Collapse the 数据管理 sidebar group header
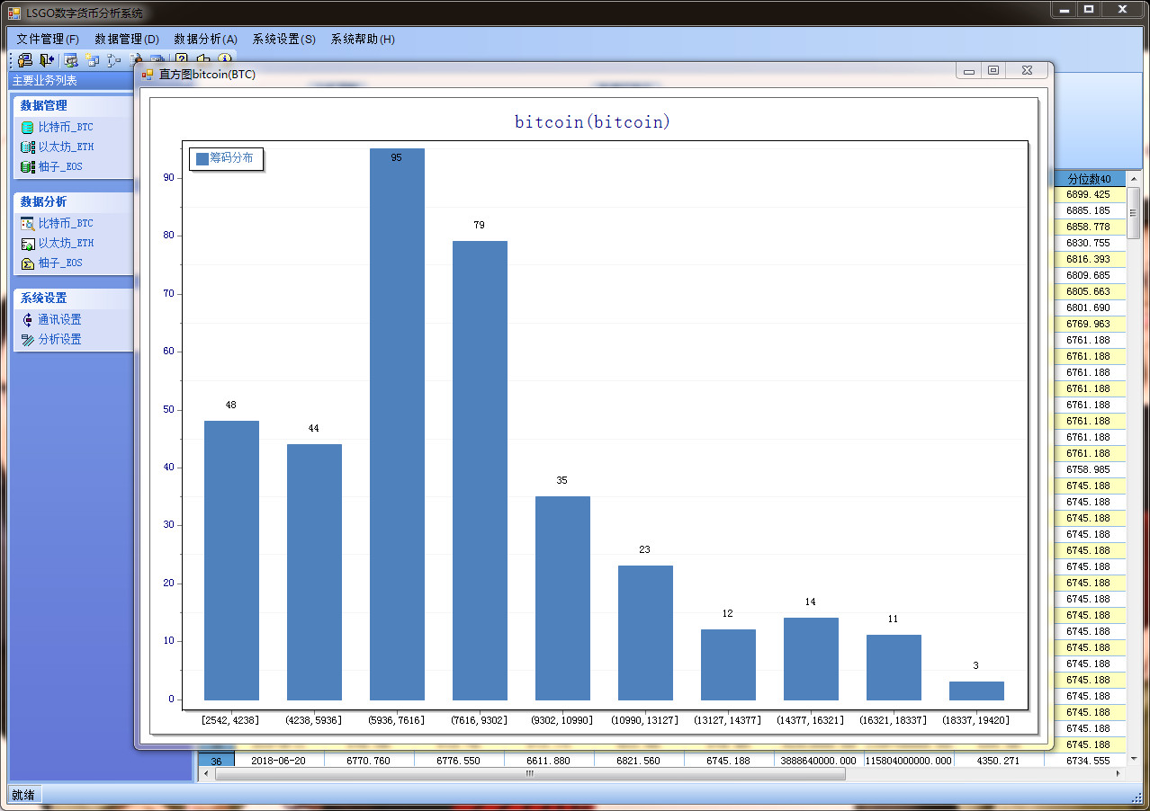This screenshot has width=1150, height=811. pos(74,105)
